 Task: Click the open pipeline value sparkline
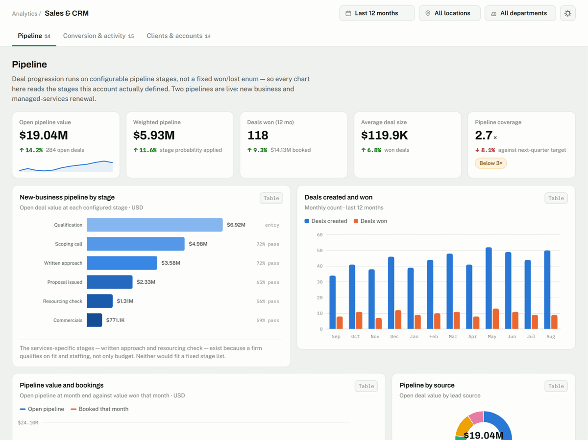pyautogui.click(x=66, y=166)
